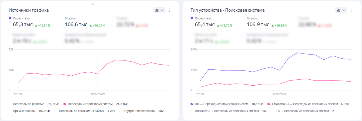This screenshot has height=121, width=362.
Task: Select Посетители metric in Источники трафика
Action: pos(10,18)
